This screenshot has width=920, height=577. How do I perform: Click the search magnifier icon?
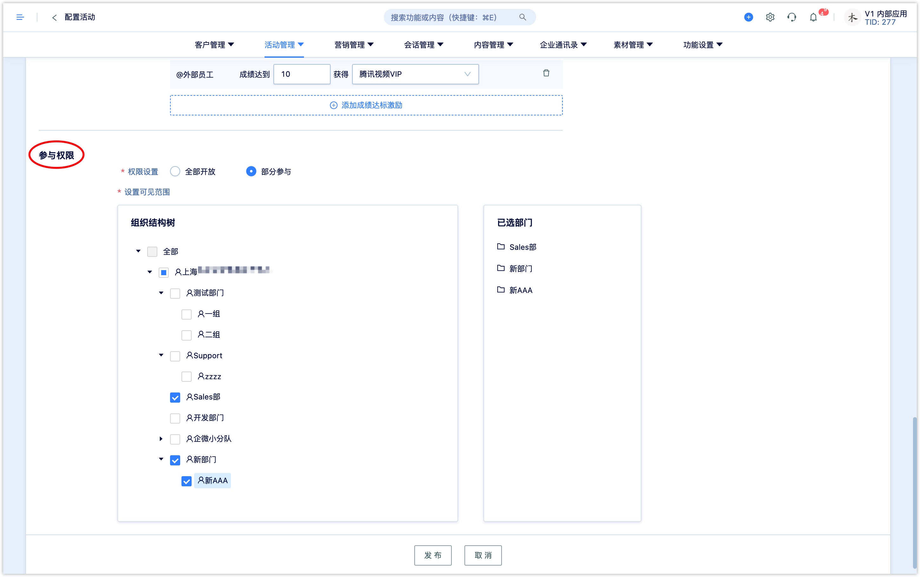pyautogui.click(x=522, y=17)
